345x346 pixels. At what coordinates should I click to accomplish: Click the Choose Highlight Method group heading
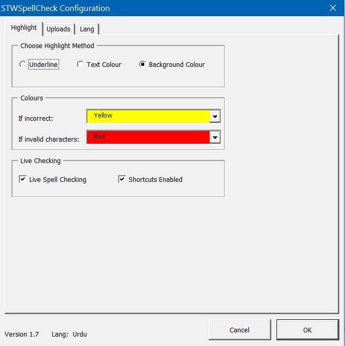pos(57,46)
